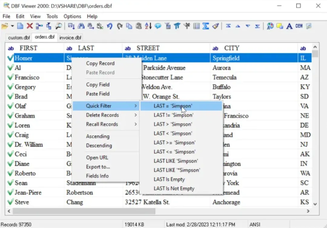Open the dropdown arrow beside folder icon
Viewport: 327px width, 228px height.
pos(12,26)
